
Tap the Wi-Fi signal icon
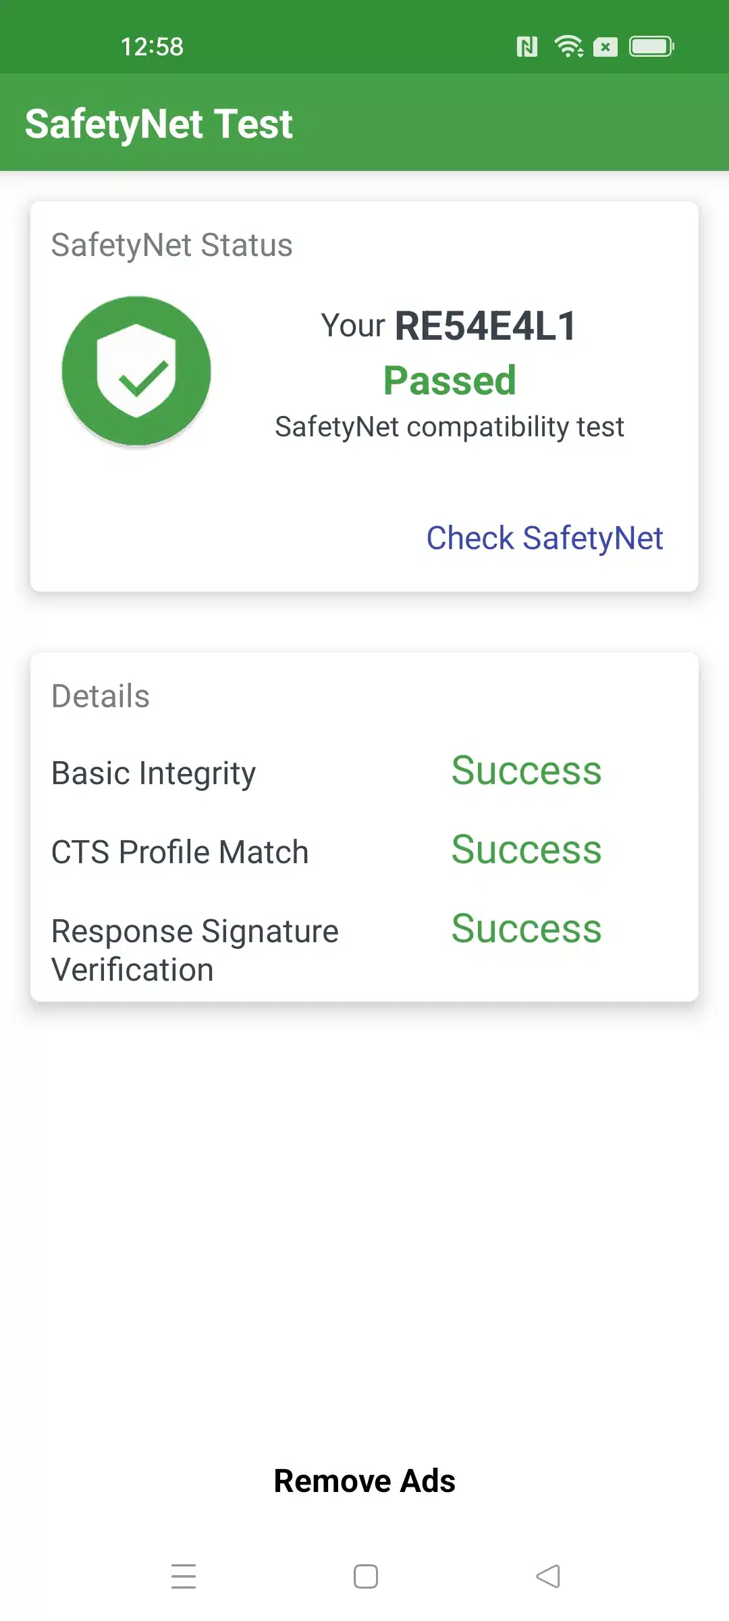coord(568,47)
